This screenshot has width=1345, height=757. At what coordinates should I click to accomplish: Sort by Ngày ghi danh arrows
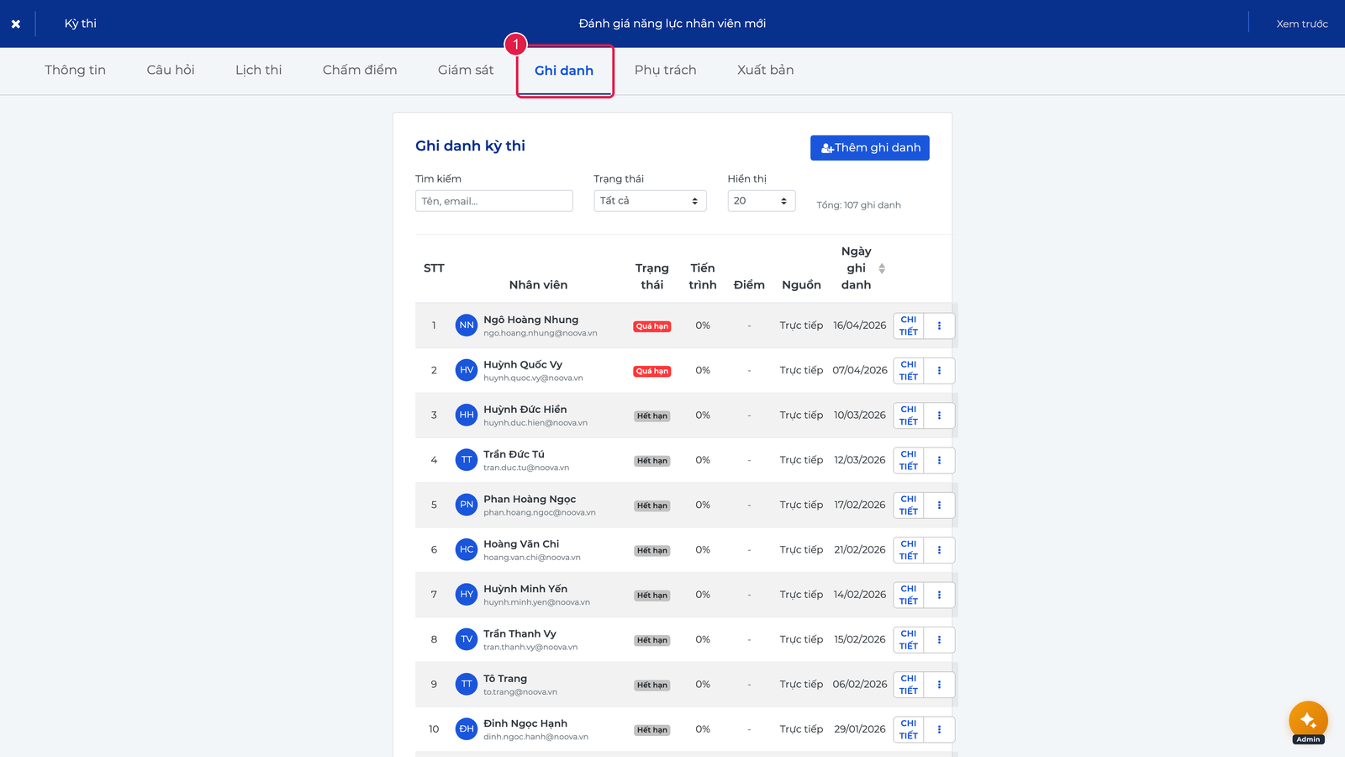pyautogui.click(x=882, y=268)
